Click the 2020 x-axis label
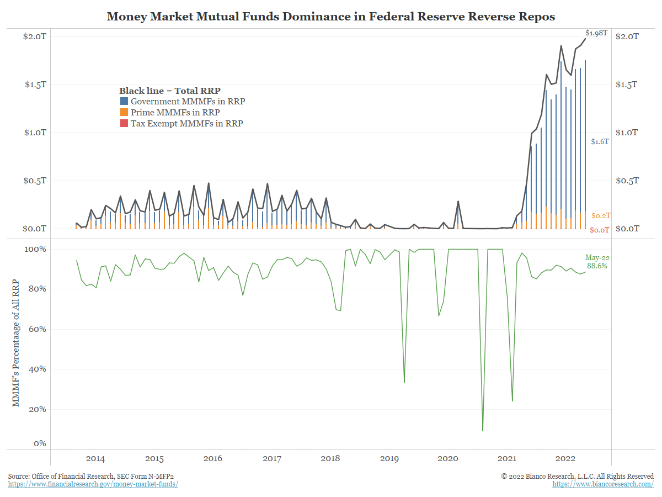 pos(448,458)
